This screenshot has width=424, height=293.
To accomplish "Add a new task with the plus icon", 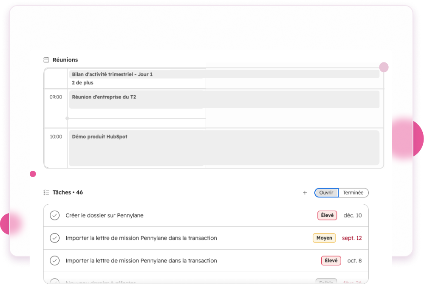I will click(x=305, y=193).
